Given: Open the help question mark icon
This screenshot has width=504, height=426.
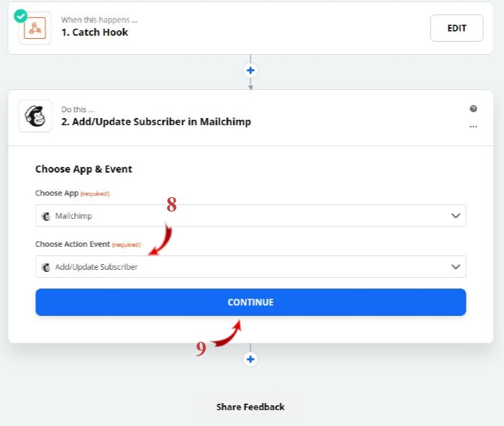Looking at the screenshot, I should (x=473, y=109).
